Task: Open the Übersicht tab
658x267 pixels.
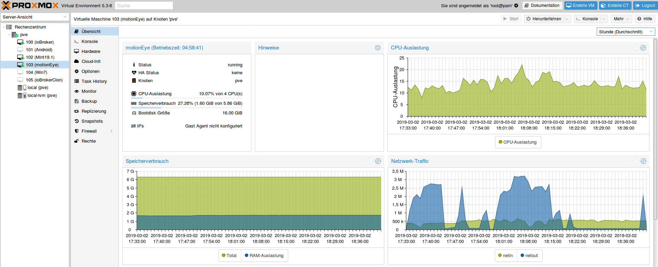Action: point(95,31)
